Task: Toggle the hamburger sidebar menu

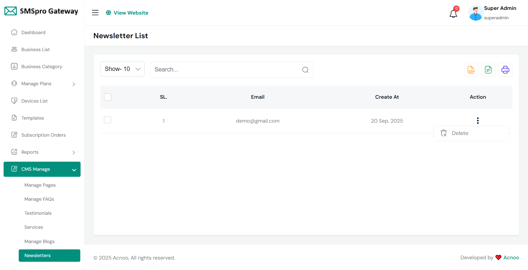Action: [95, 13]
